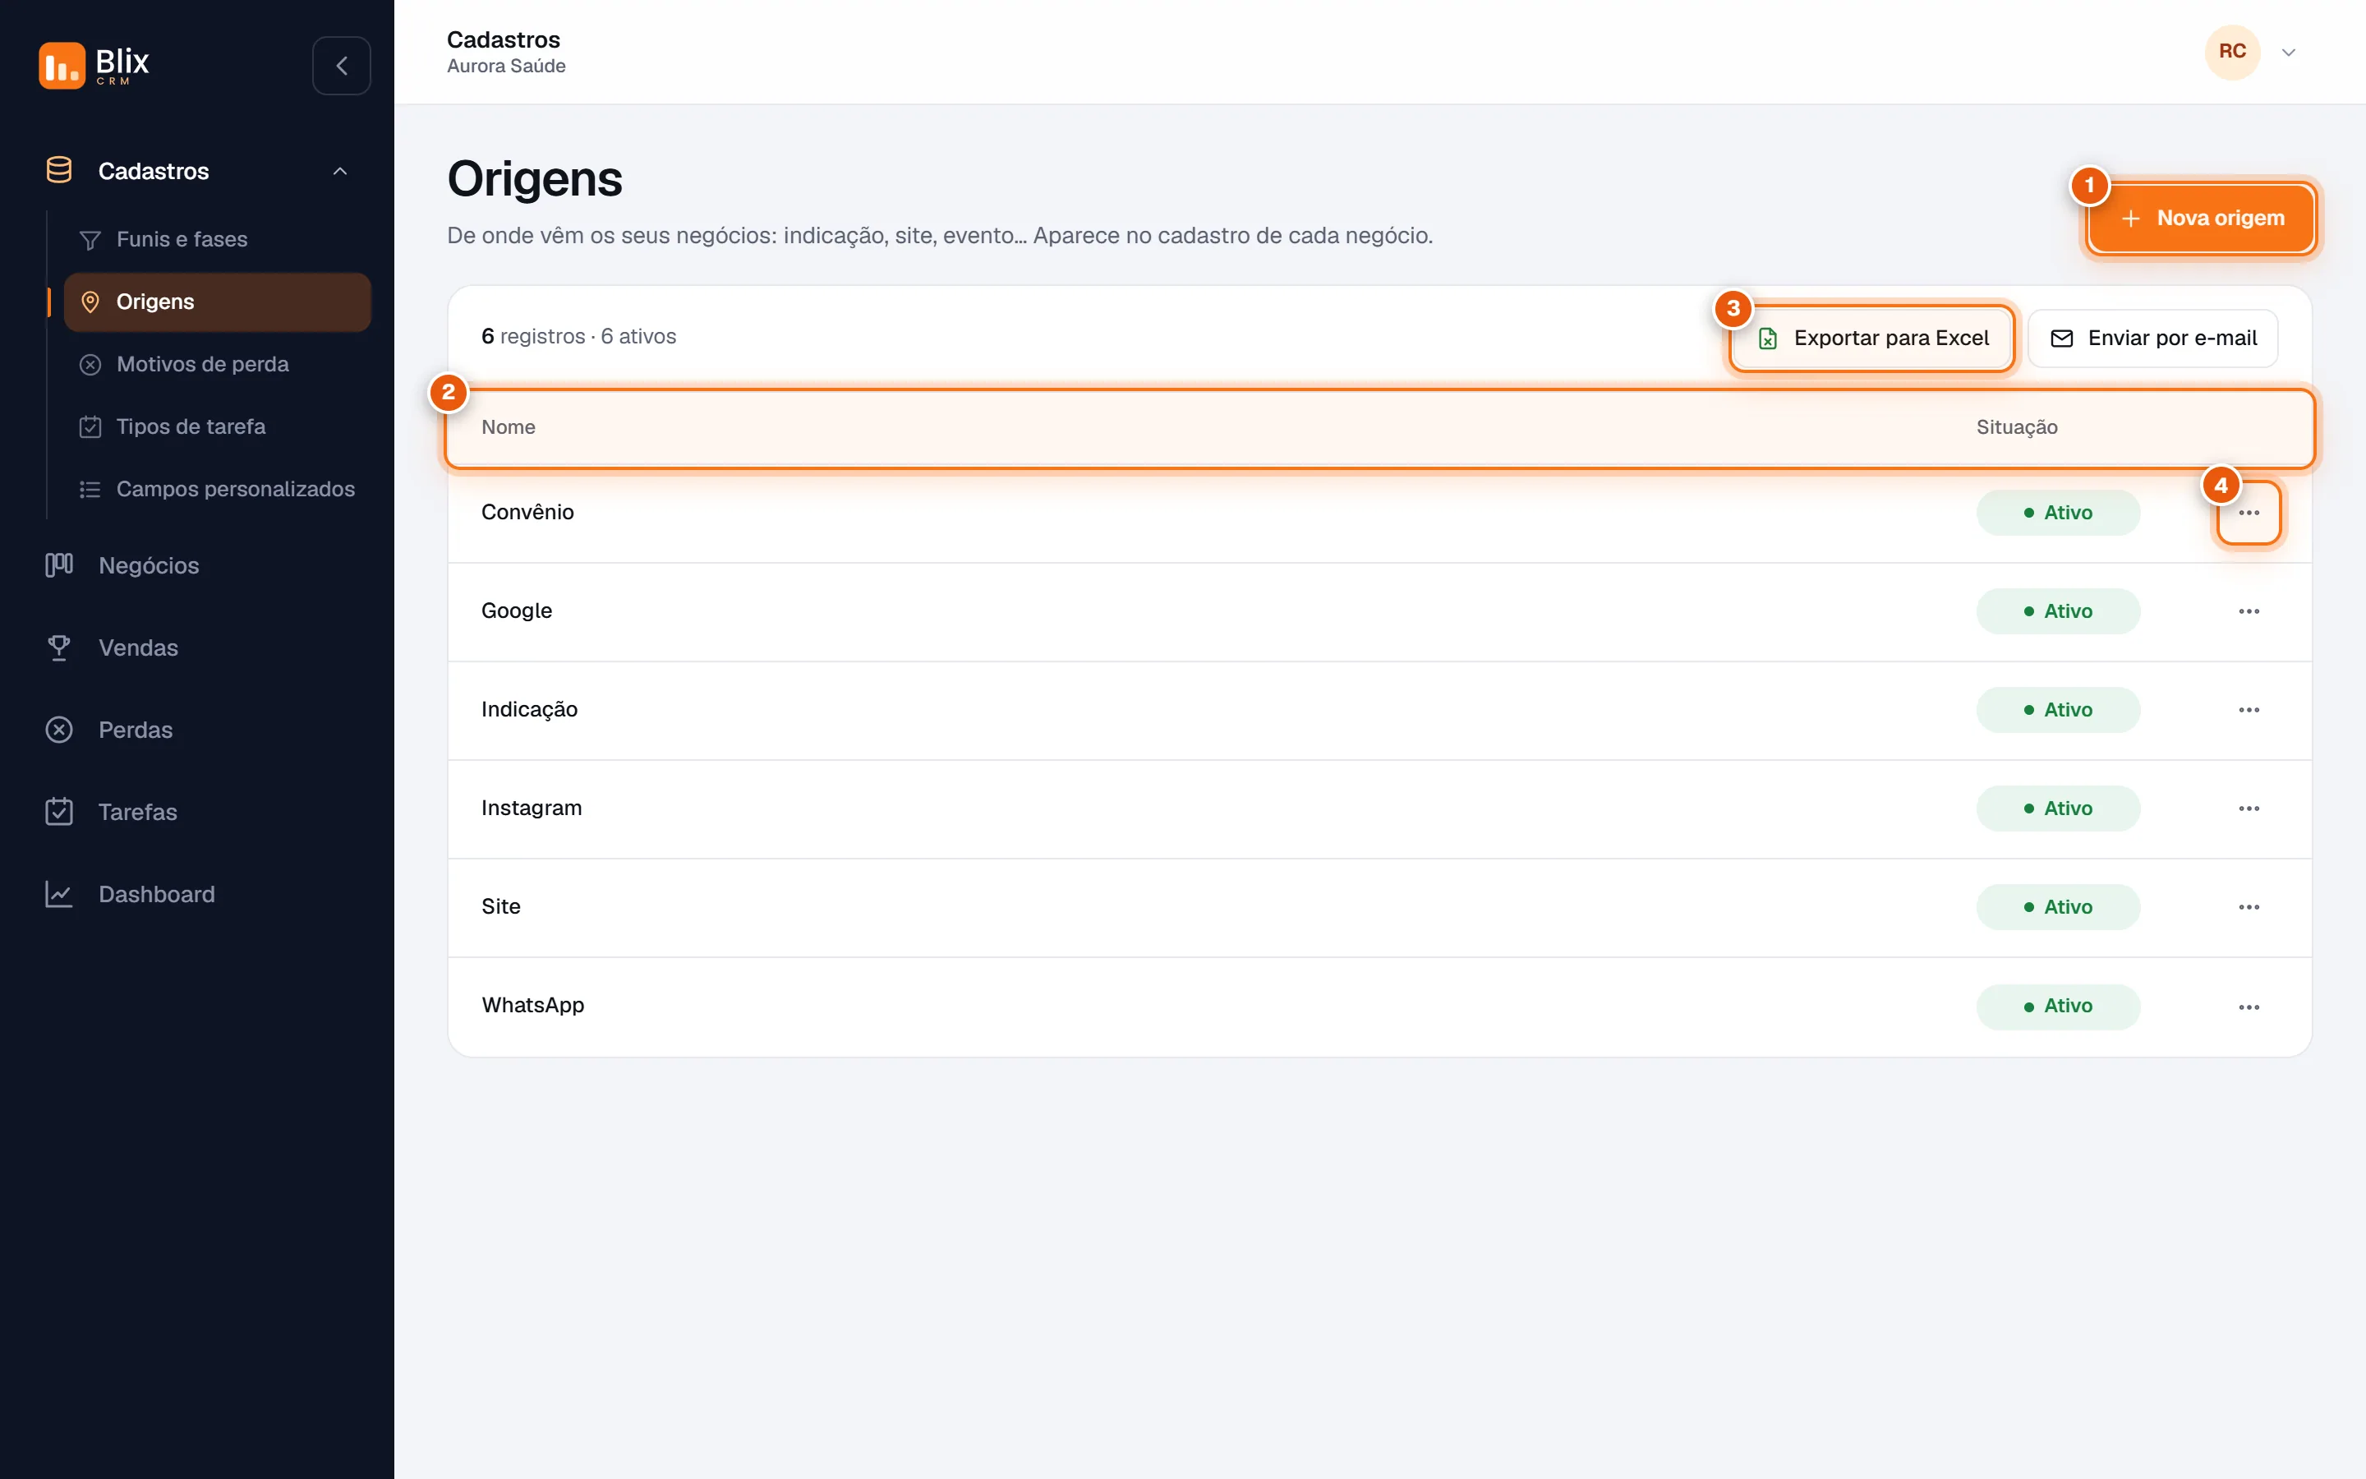
Task: Click the Ativo badge for Instagram
Action: pos(2058,809)
